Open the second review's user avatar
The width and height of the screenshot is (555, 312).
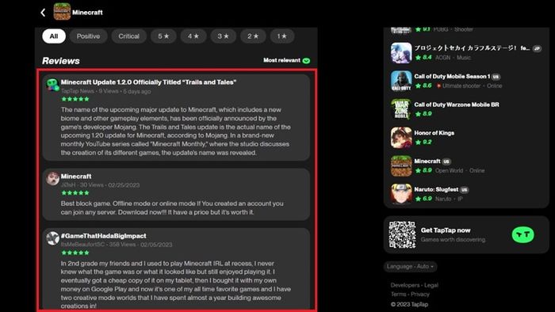pyautogui.click(x=53, y=179)
